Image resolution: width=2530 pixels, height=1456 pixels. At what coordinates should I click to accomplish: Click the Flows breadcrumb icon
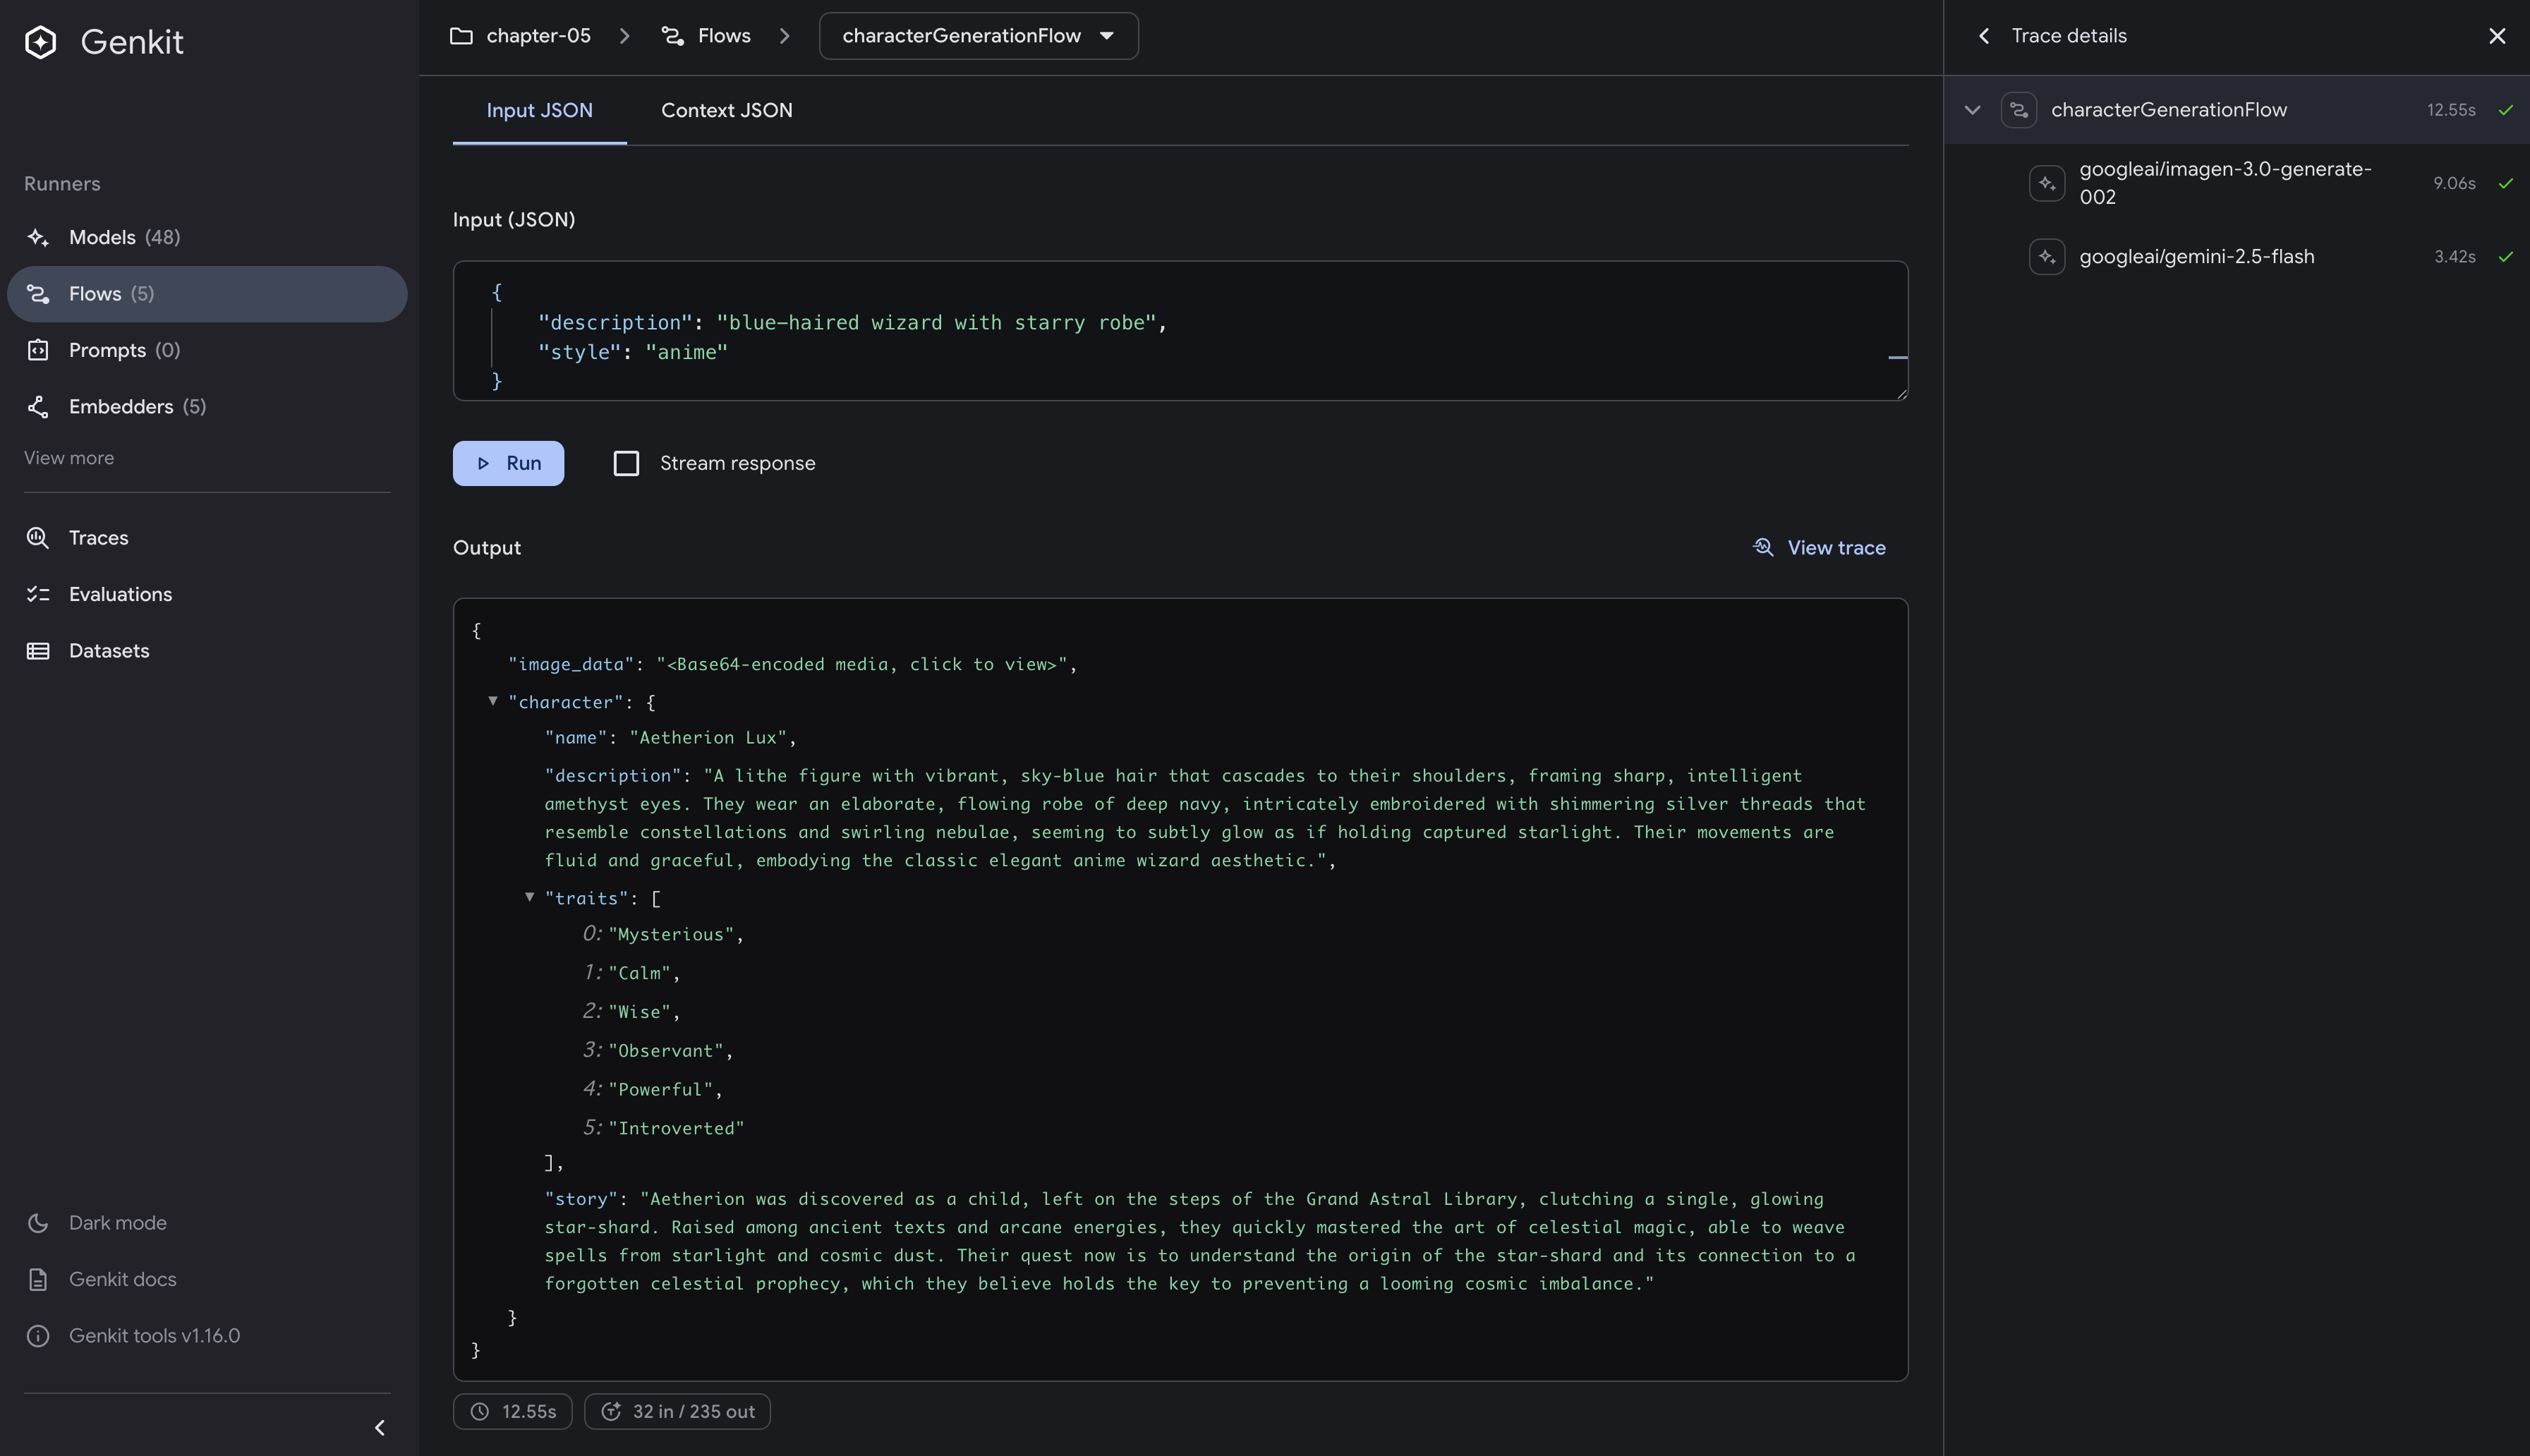673,36
